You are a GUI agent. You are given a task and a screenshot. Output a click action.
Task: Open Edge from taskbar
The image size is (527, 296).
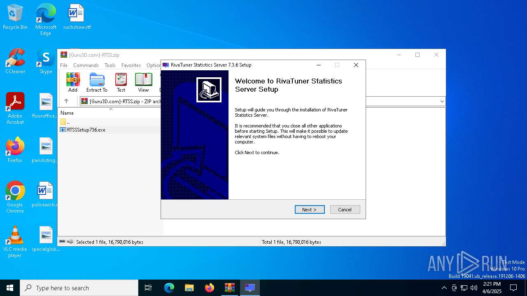tap(169, 288)
